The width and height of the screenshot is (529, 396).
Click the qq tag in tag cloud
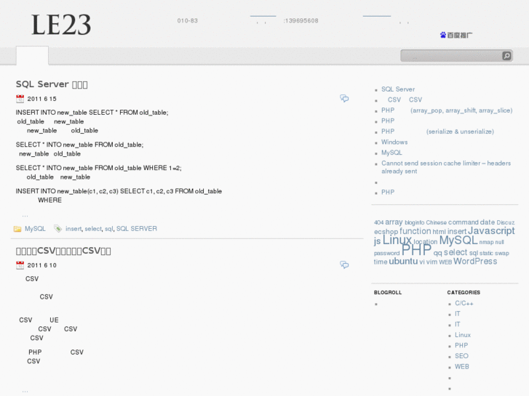pyautogui.click(x=437, y=253)
